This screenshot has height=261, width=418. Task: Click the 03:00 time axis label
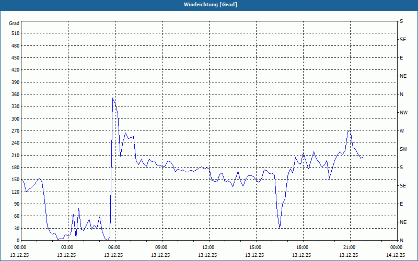[x=68, y=247]
